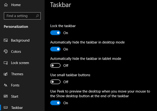Image resolution: width=157 pixels, height=111 pixels.
Task: Go to the Lock screen text label
Action: pyautogui.click(x=20, y=63)
